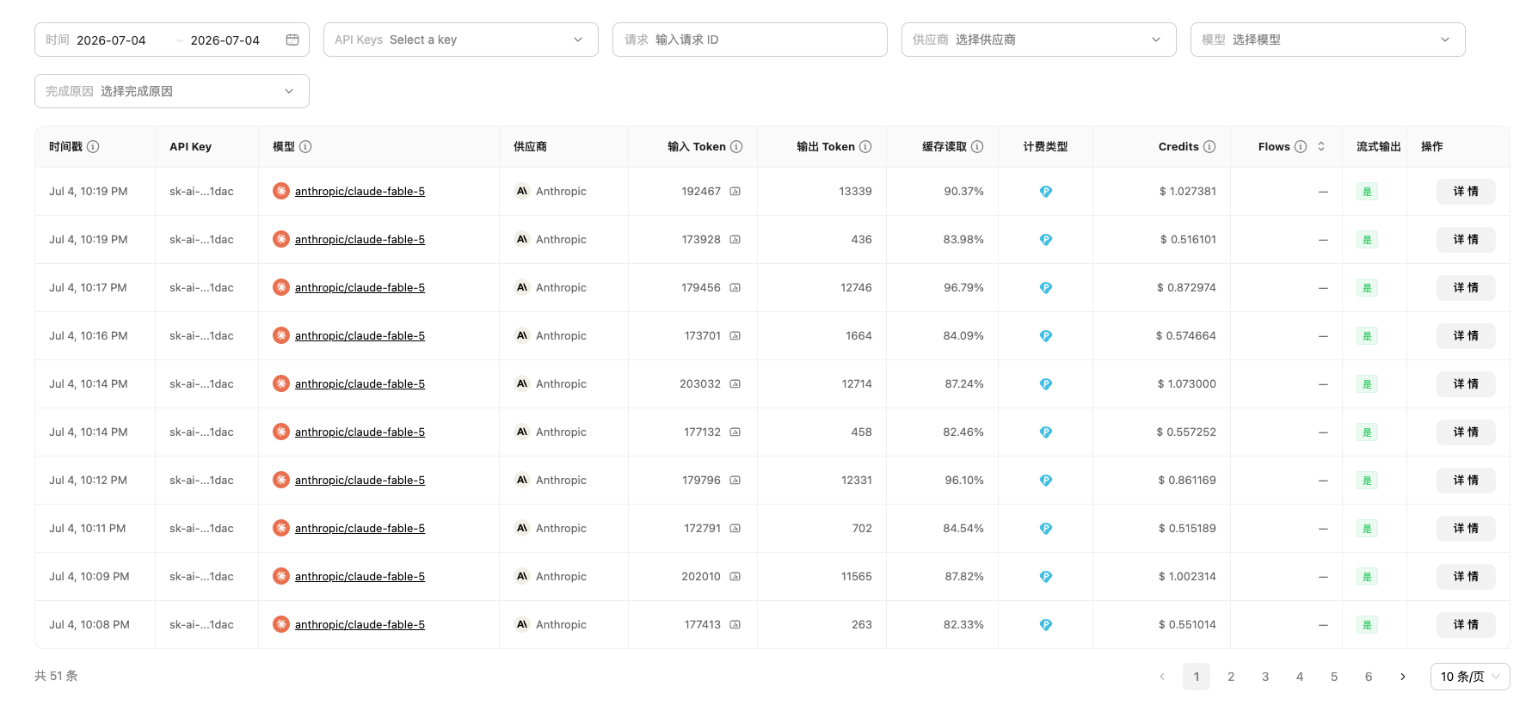The width and height of the screenshot is (1532, 717).
Task: Open 详情 for the 10:16 PM row
Action: (x=1466, y=336)
